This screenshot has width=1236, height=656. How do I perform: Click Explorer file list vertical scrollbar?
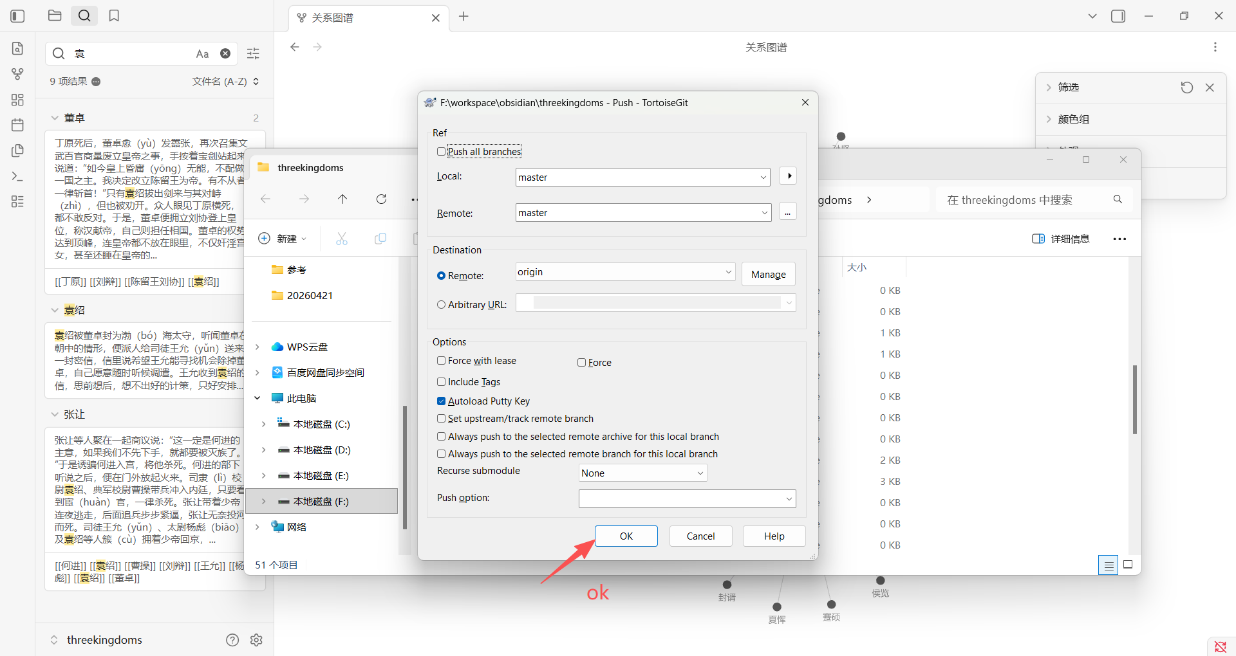coord(1134,399)
